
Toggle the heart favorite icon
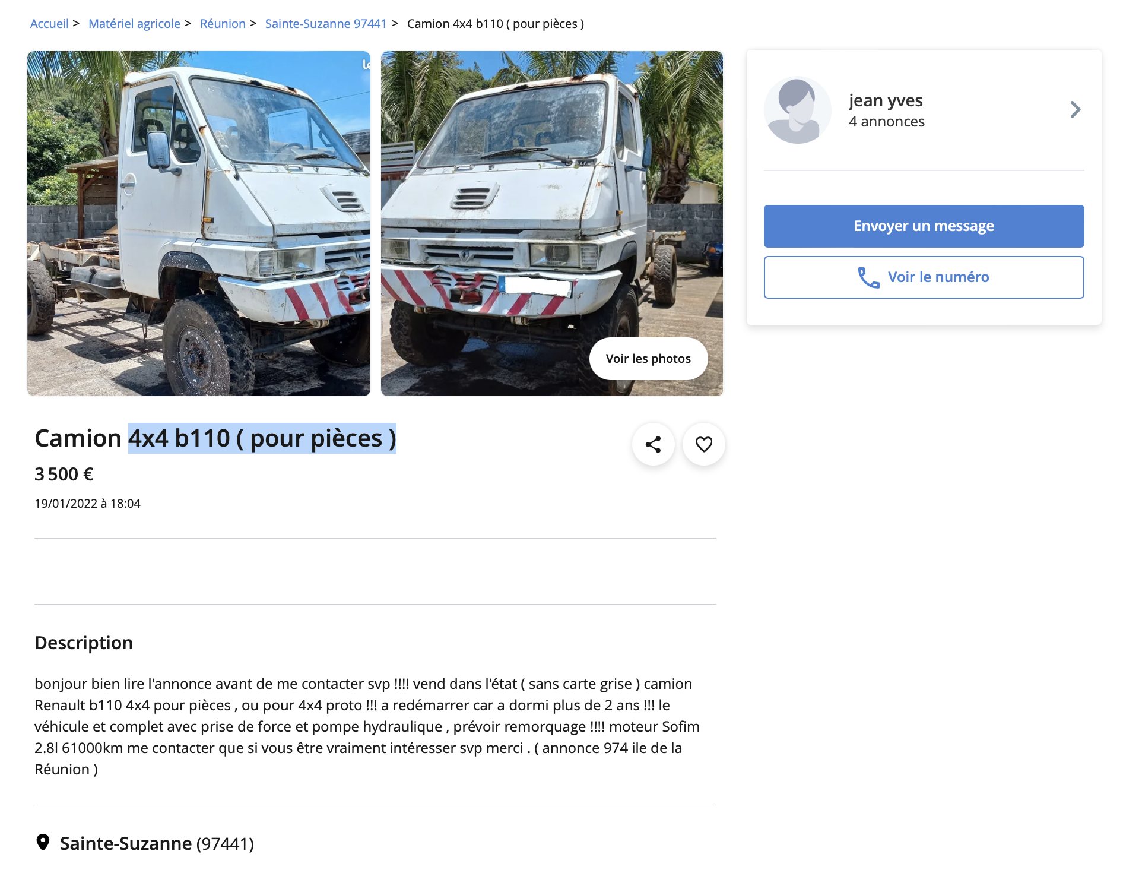coord(704,444)
